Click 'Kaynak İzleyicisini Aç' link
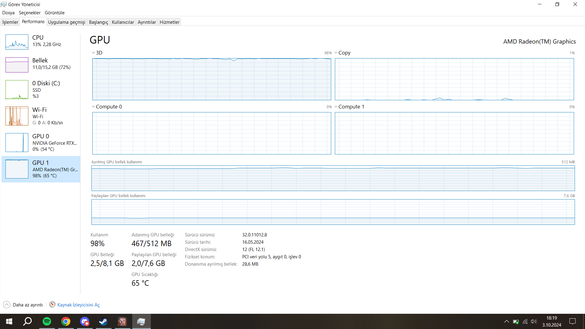Screen dimensions: 585x329 click(x=78, y=305)
